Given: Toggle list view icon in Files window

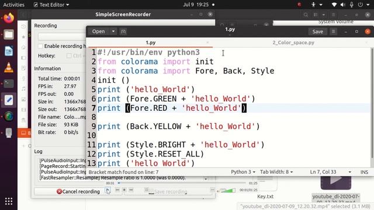Looking at the screenshot, I should pos(316,15).
